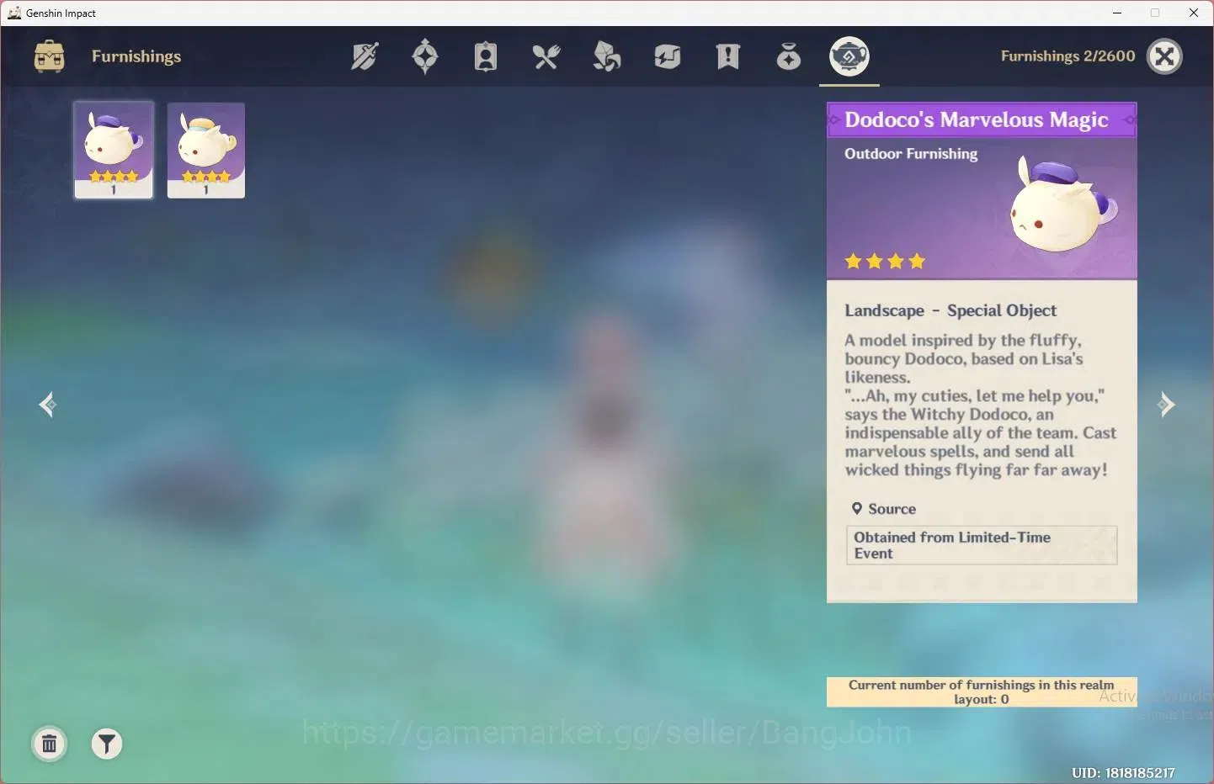Viewport: 1214px width, 784px height.
Task: Select the Furnishings teapot tab
Action: (849, 56)
